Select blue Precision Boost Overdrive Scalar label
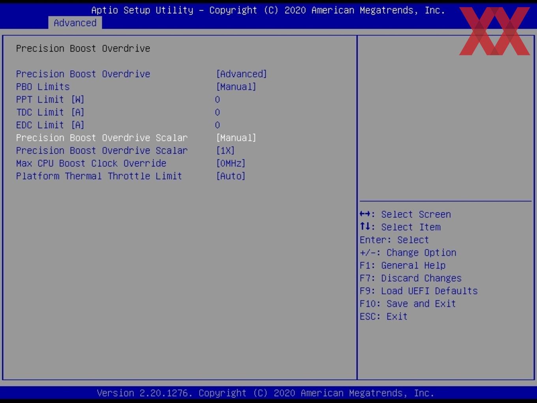537x403 pixels. (x=102, y=151)
